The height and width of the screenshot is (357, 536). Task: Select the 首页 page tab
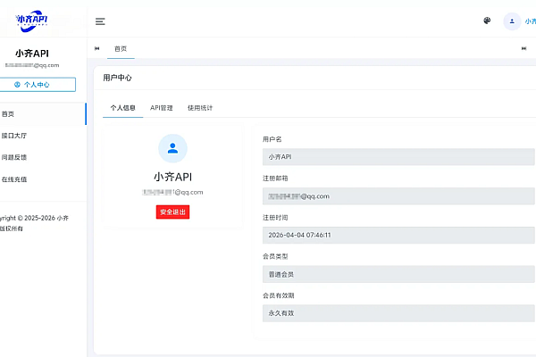click(x=121, y=49)
